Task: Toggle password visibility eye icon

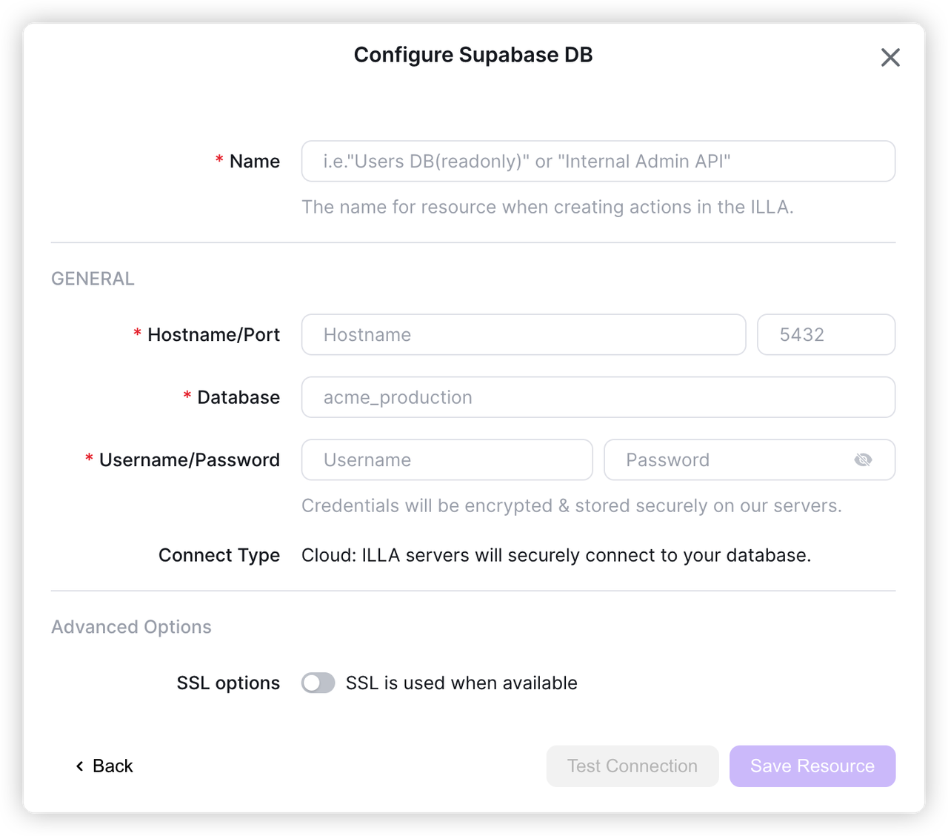Action: 863,460
